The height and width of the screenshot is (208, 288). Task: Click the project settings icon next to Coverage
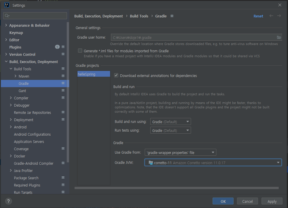63,148
